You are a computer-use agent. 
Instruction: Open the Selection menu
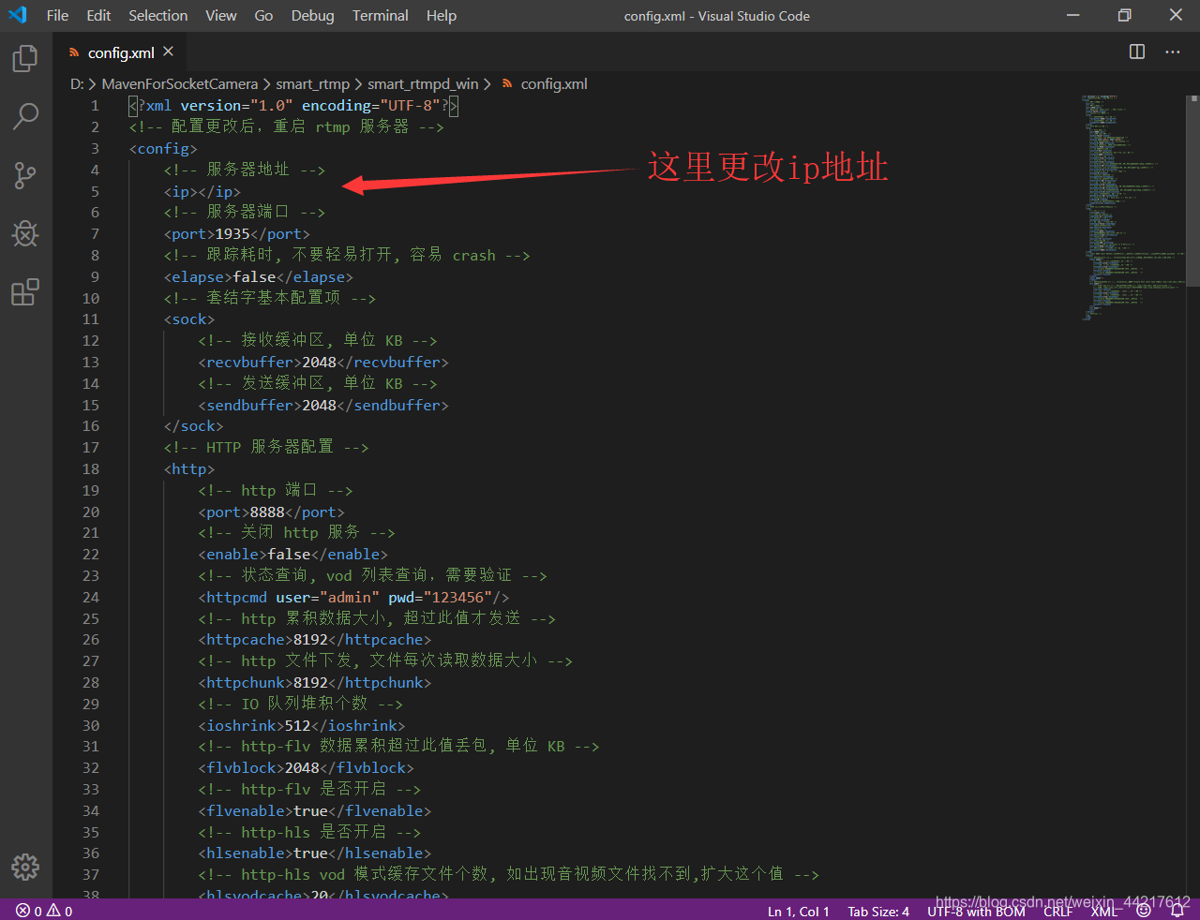click(158, 15)
